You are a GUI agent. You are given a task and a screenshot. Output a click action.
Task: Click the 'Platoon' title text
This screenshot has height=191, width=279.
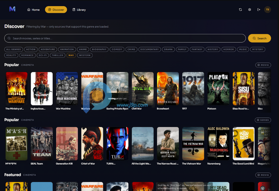click(212, 109)
